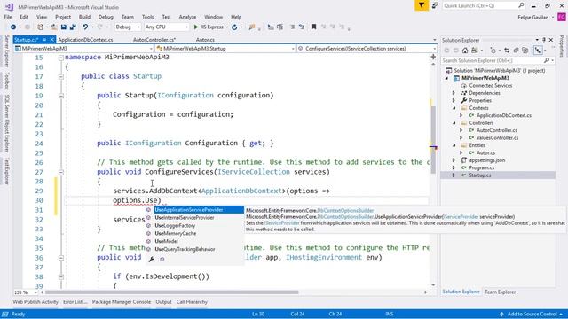Viewport: 568px width, 319px height.
Task: Click the New Project toolbar icon
Action: [x=41, y=27]
